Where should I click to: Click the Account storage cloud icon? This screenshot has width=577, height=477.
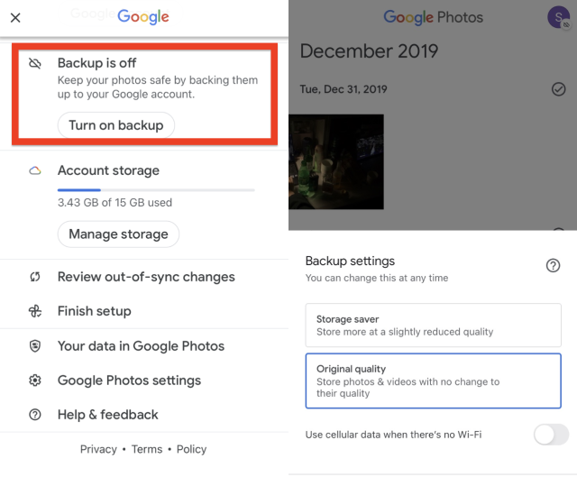pyautogui.click(x=35, y=170)
